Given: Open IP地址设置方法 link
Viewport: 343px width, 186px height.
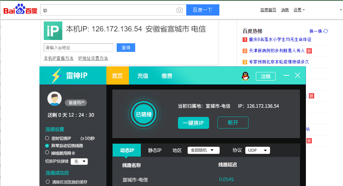Looking at the screenshot, I should [93, 58].
